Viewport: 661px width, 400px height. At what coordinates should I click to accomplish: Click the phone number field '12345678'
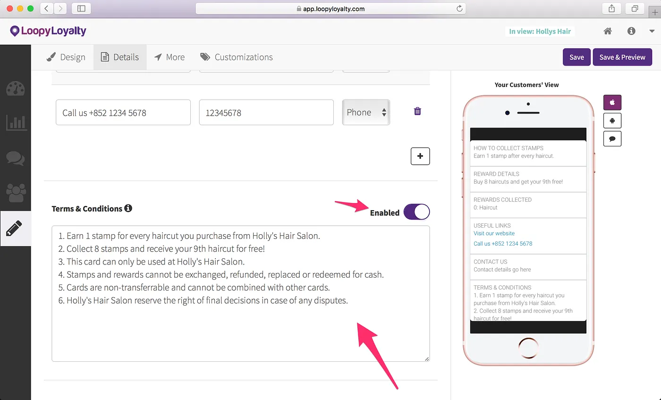[266, 112]
